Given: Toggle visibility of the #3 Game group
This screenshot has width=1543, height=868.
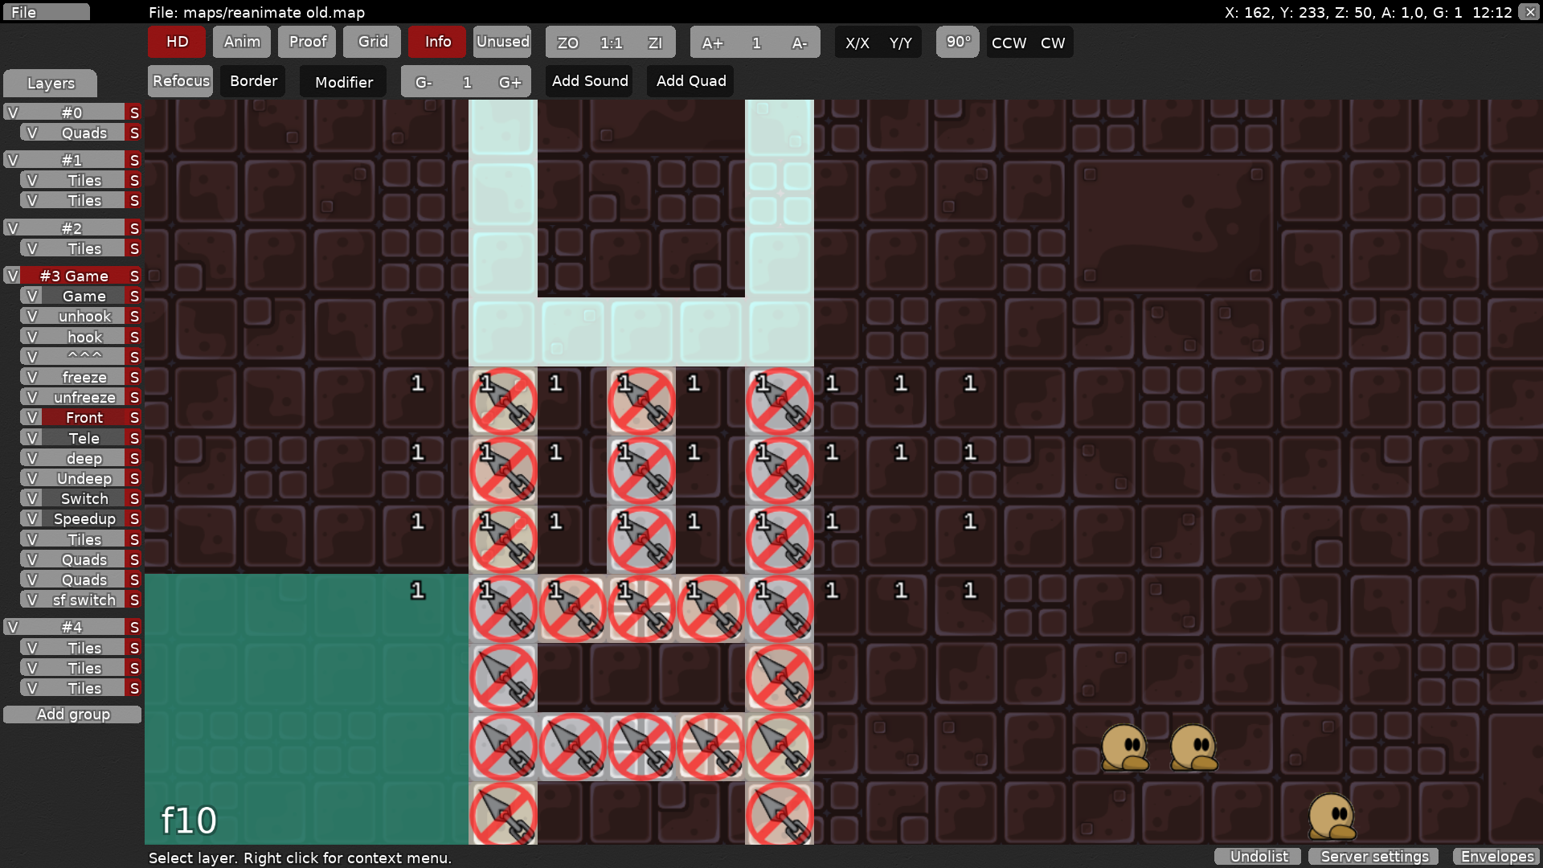Looking at the screenshot, I should (11, 275).
